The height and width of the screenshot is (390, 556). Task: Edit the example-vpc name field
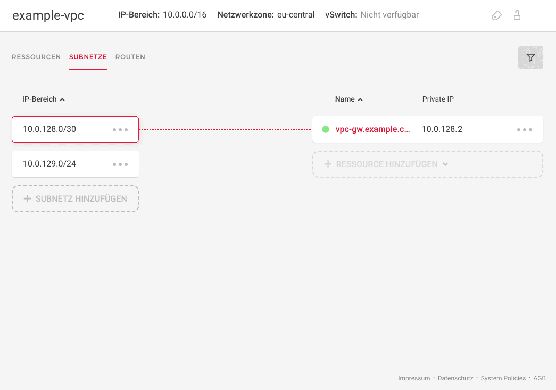coord(48,15)
